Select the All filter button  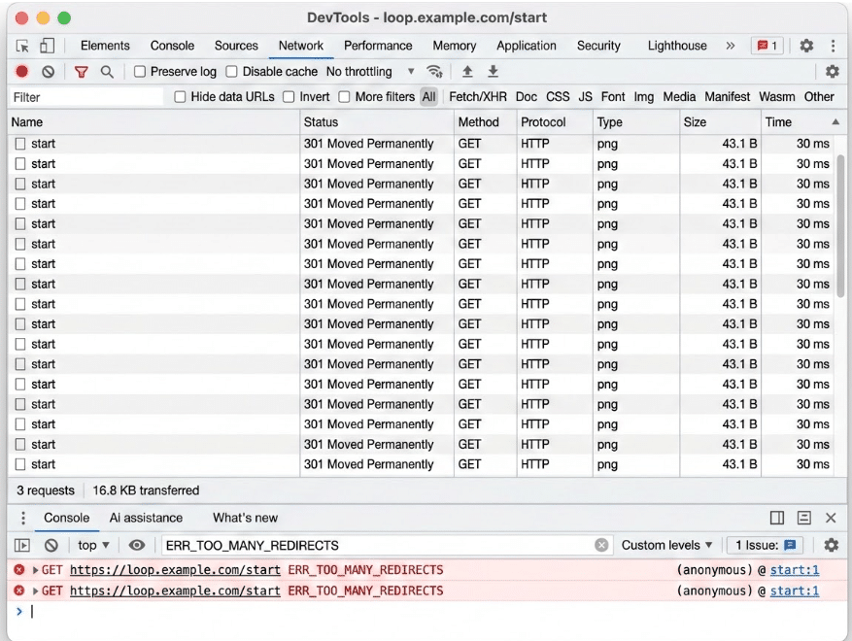428,97
